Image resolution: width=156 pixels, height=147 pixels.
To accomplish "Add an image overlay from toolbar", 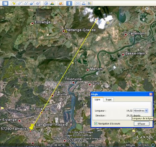I will point(32,3).
